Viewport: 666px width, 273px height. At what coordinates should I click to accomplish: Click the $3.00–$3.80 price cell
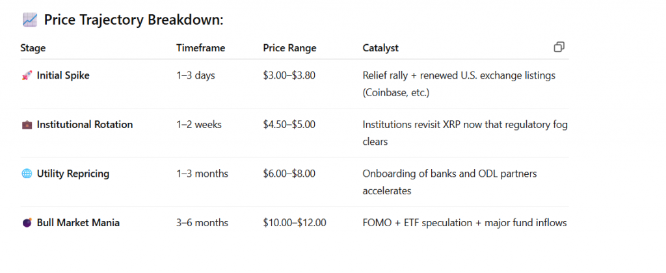point(289,75)
